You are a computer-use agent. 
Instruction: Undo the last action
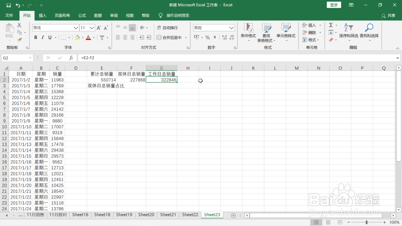18,5
